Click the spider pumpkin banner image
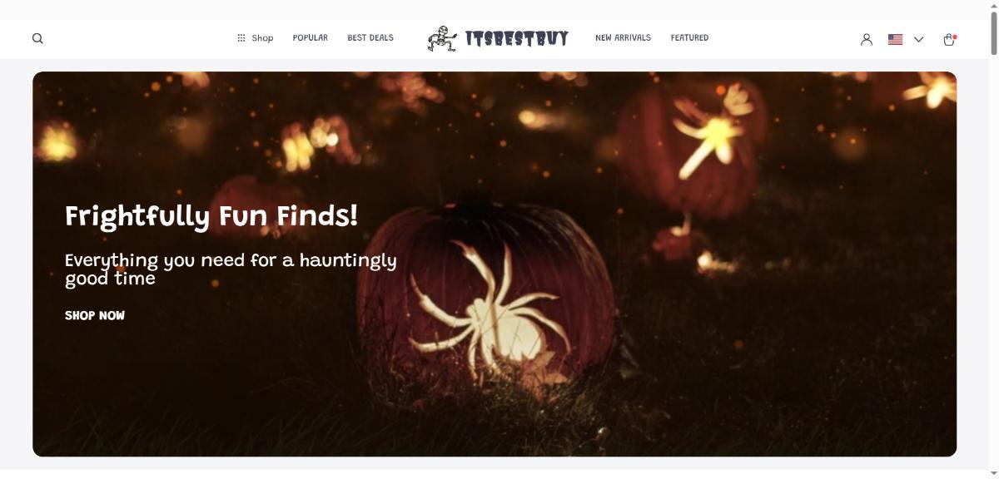Image resolution: width=999 pixels, height=479 pixels. (495, 264)
